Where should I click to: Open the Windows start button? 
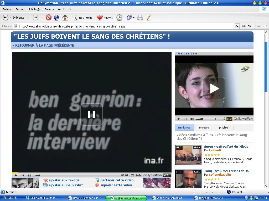10,198
